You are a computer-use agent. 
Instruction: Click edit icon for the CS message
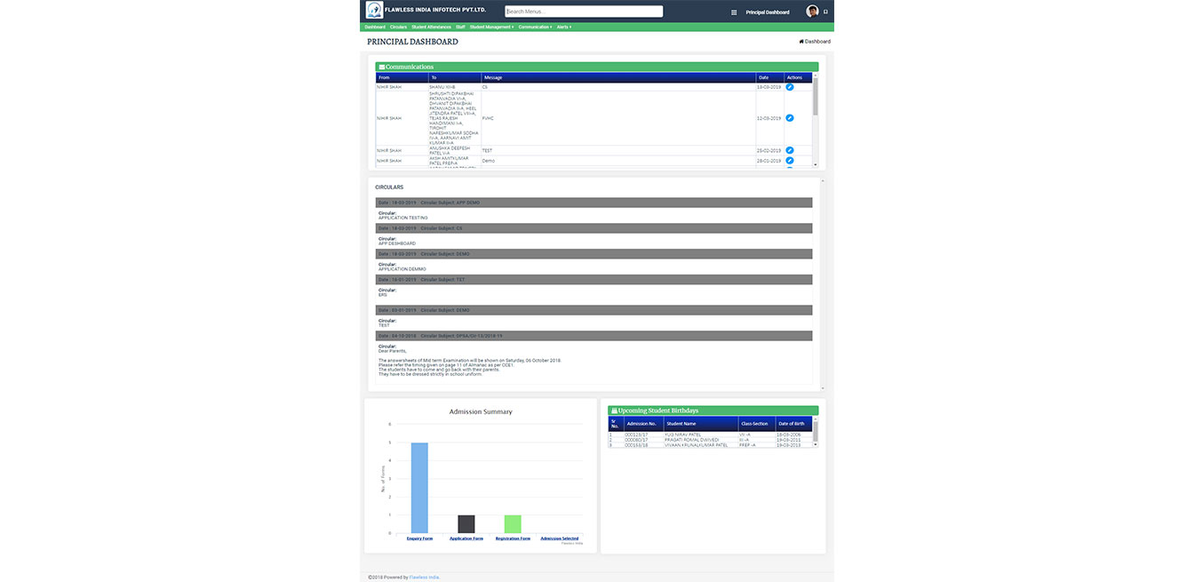point(790,87)
